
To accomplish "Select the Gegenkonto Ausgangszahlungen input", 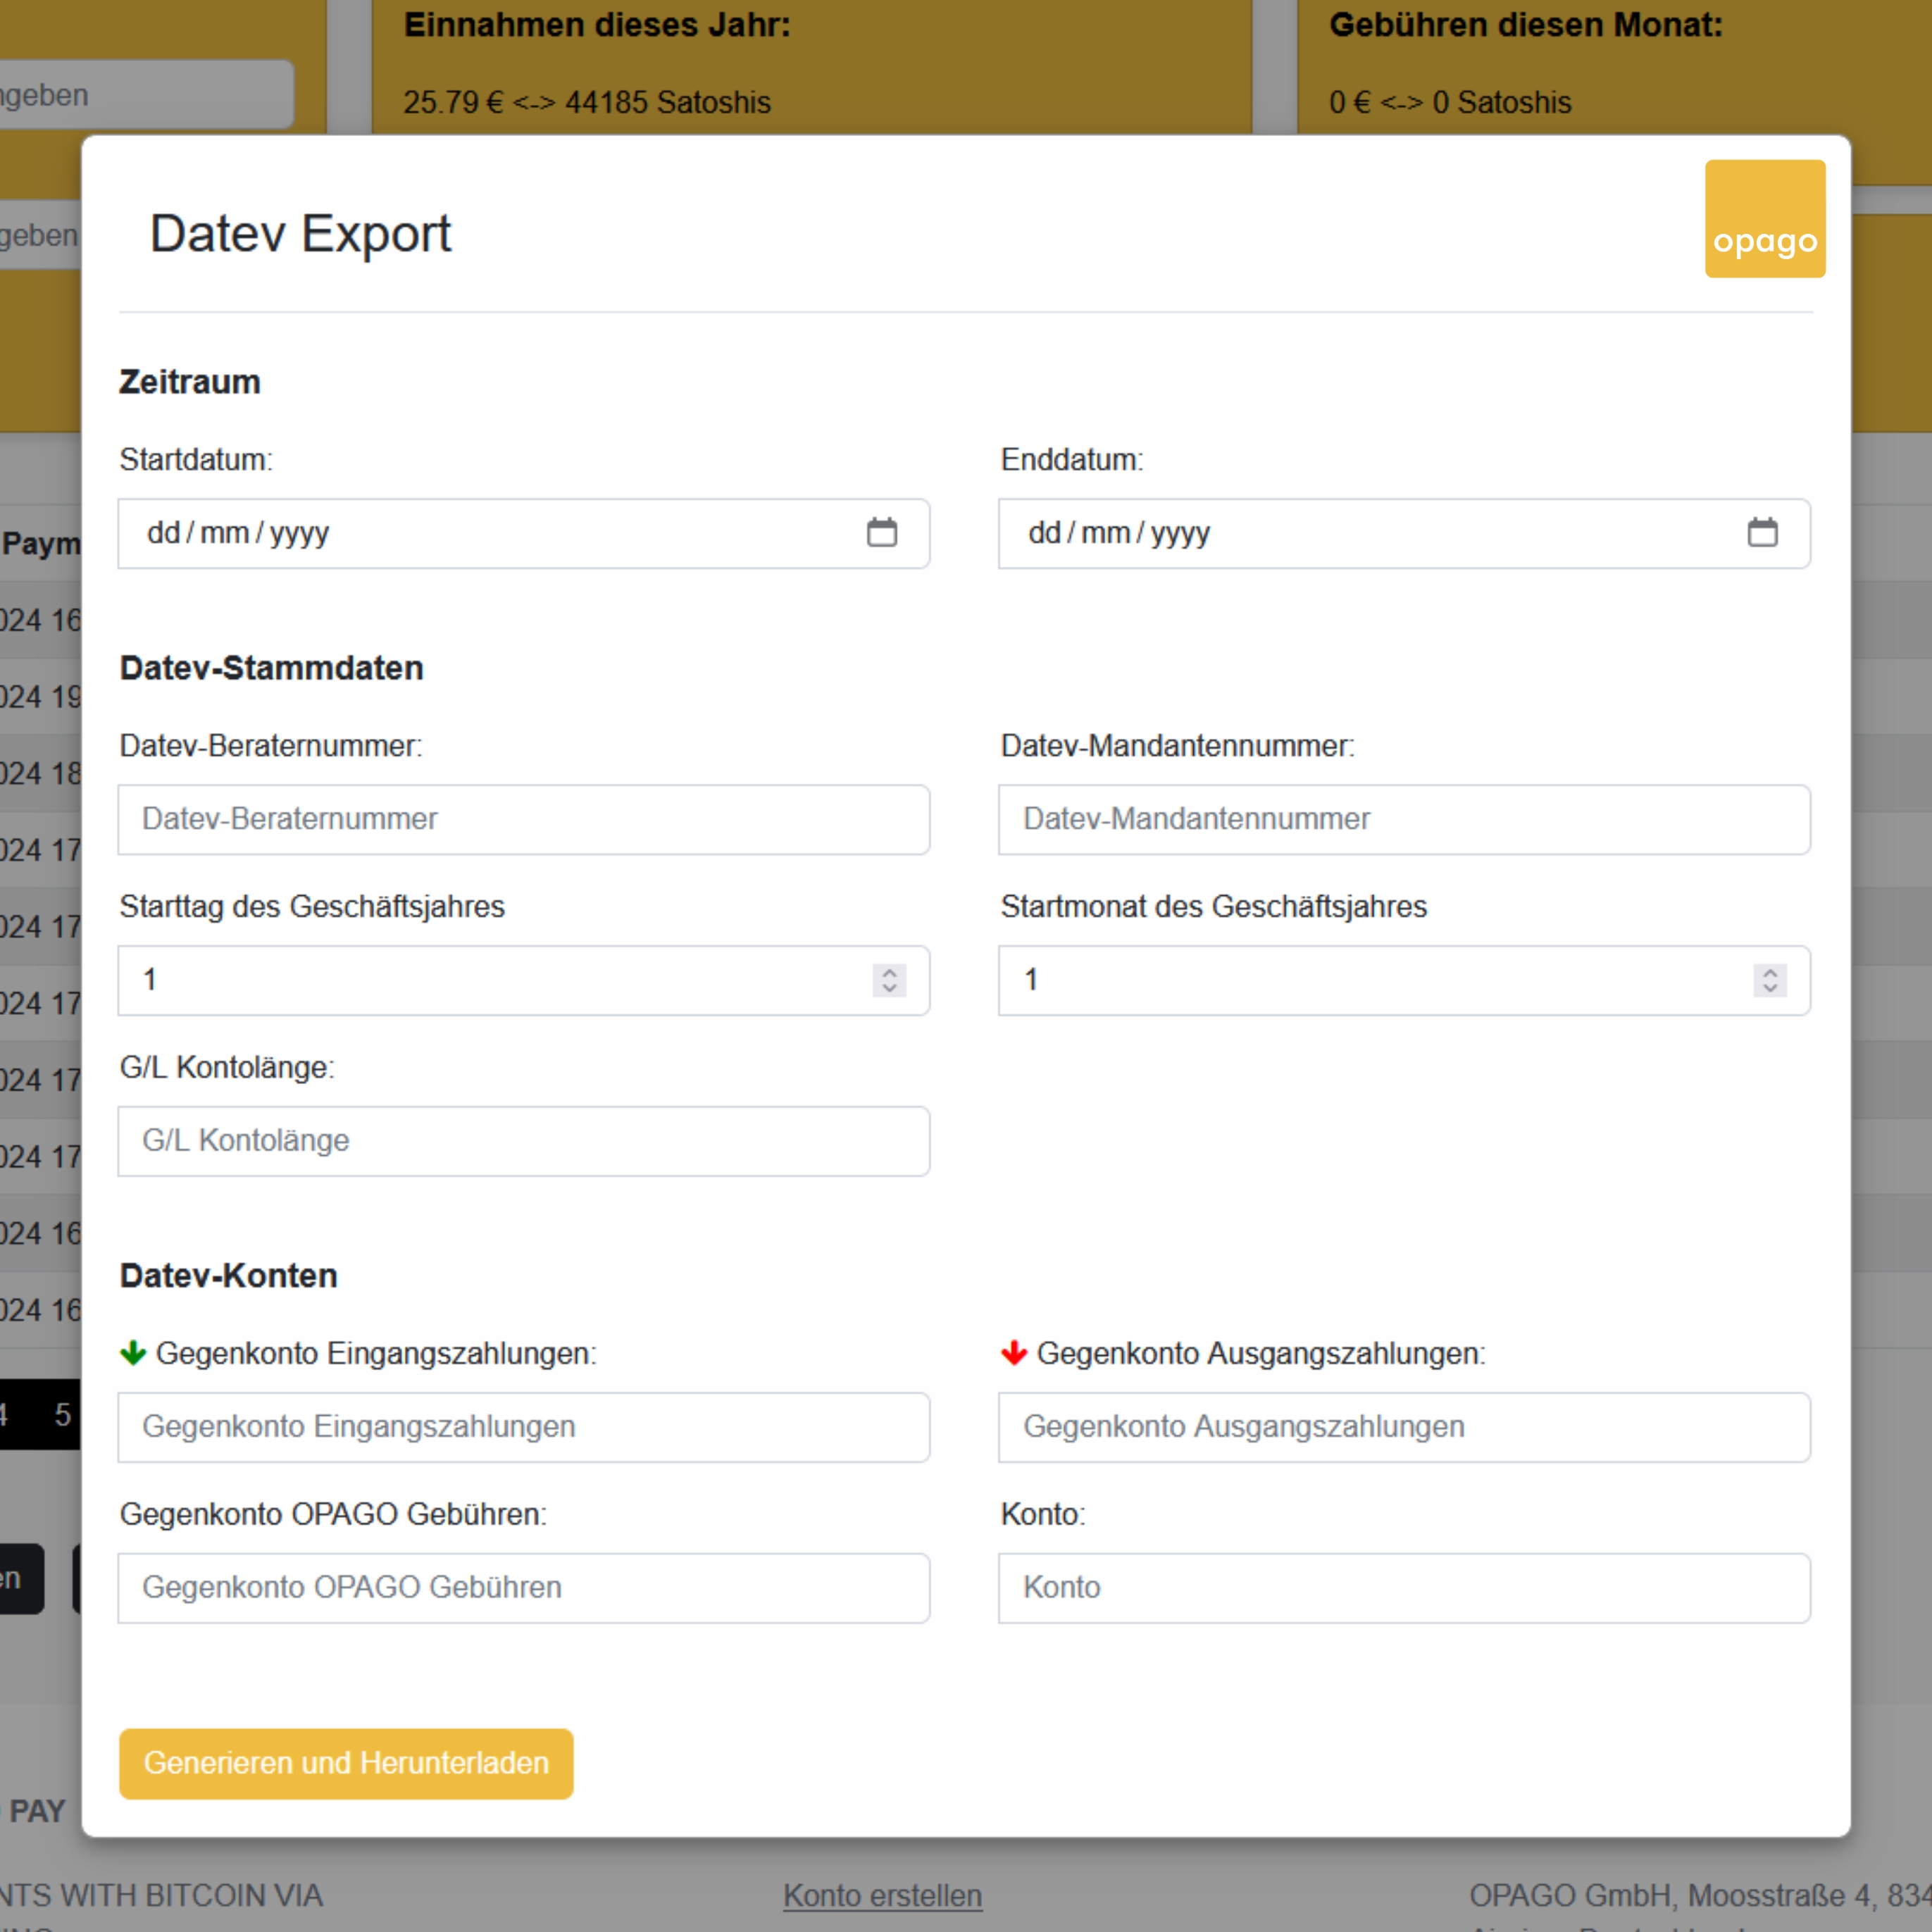I will [x=1403, y=1427].
